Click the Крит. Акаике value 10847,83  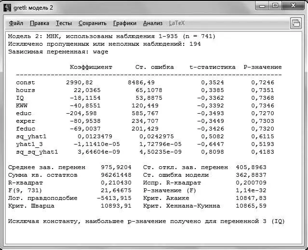[x=251, y=198]
